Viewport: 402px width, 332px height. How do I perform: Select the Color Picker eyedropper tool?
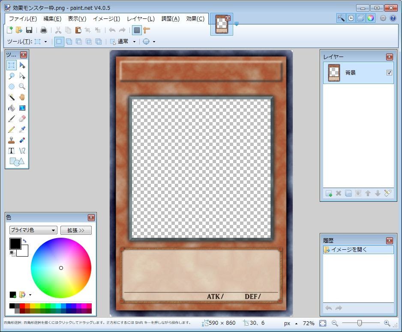point(22,130)
